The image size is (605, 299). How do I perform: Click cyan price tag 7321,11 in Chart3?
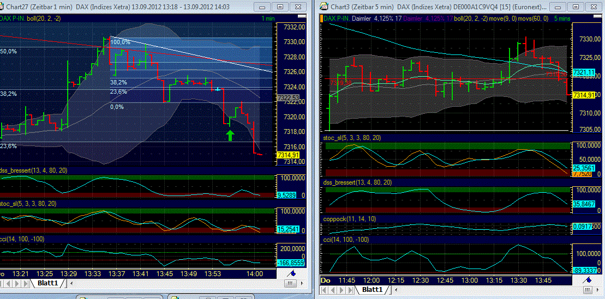pyautogui.click(x=583, y=72)
